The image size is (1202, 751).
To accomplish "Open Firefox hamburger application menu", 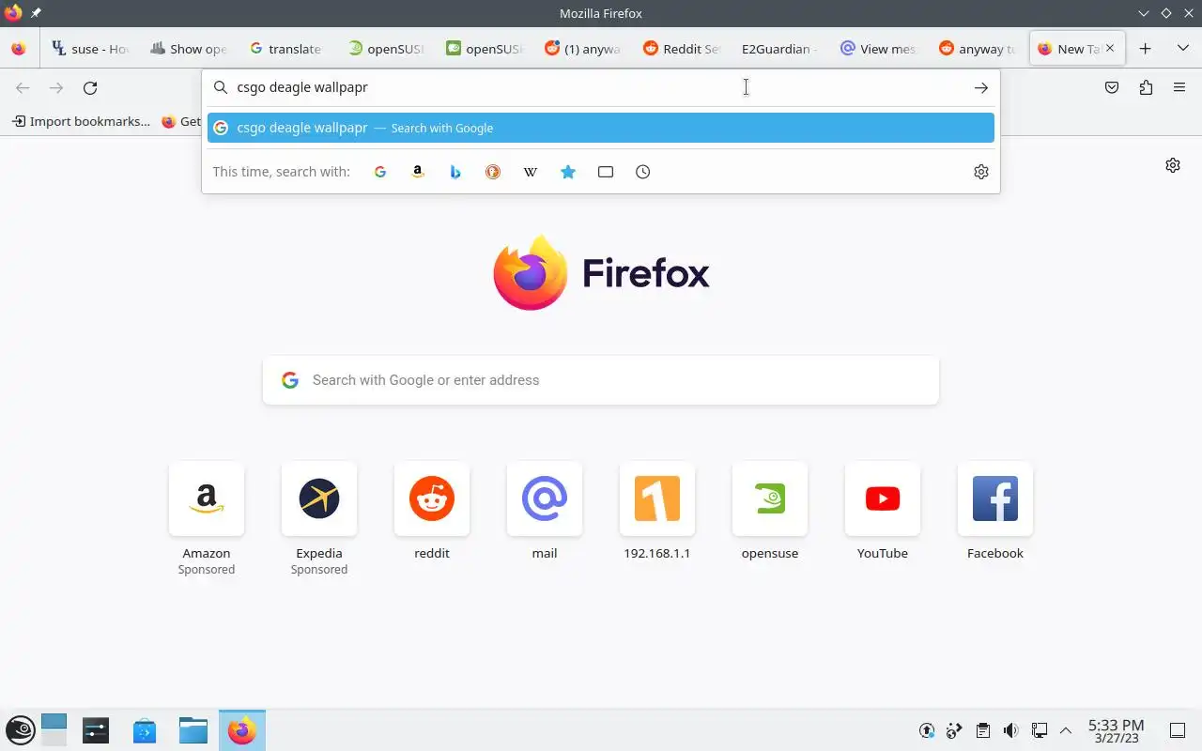I will click(1179, 87).
